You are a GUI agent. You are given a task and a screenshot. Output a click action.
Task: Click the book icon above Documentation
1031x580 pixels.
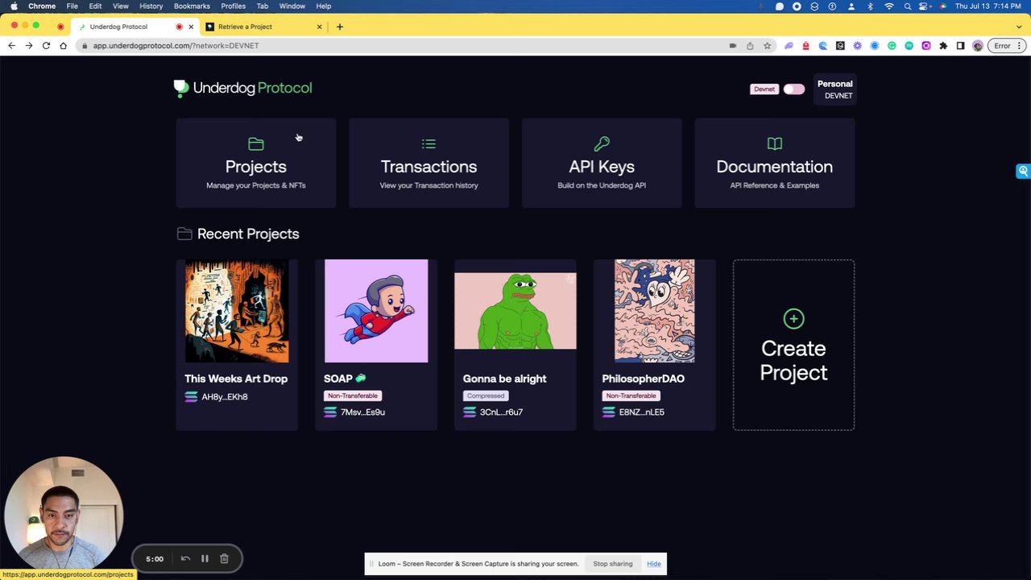(774, 144)
